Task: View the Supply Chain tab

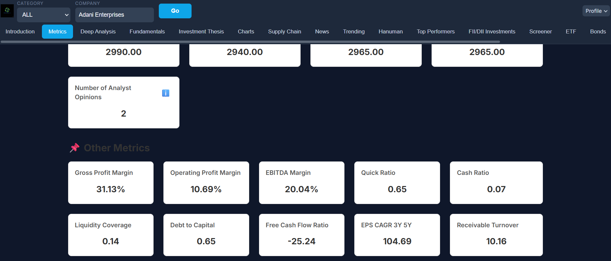Action: click(284, 31)
